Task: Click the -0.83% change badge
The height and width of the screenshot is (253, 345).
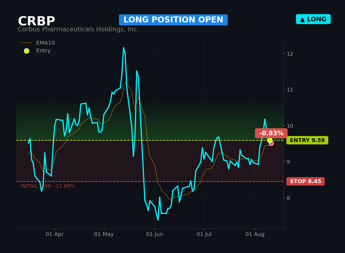Action: (x=271, y=133)
